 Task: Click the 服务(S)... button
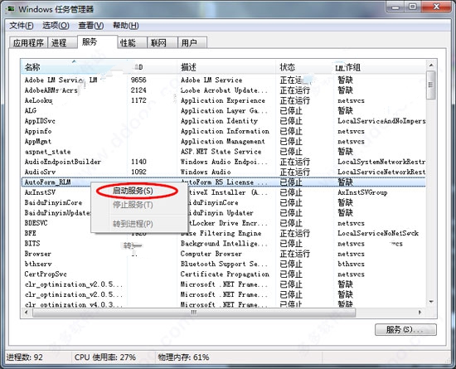405,330
